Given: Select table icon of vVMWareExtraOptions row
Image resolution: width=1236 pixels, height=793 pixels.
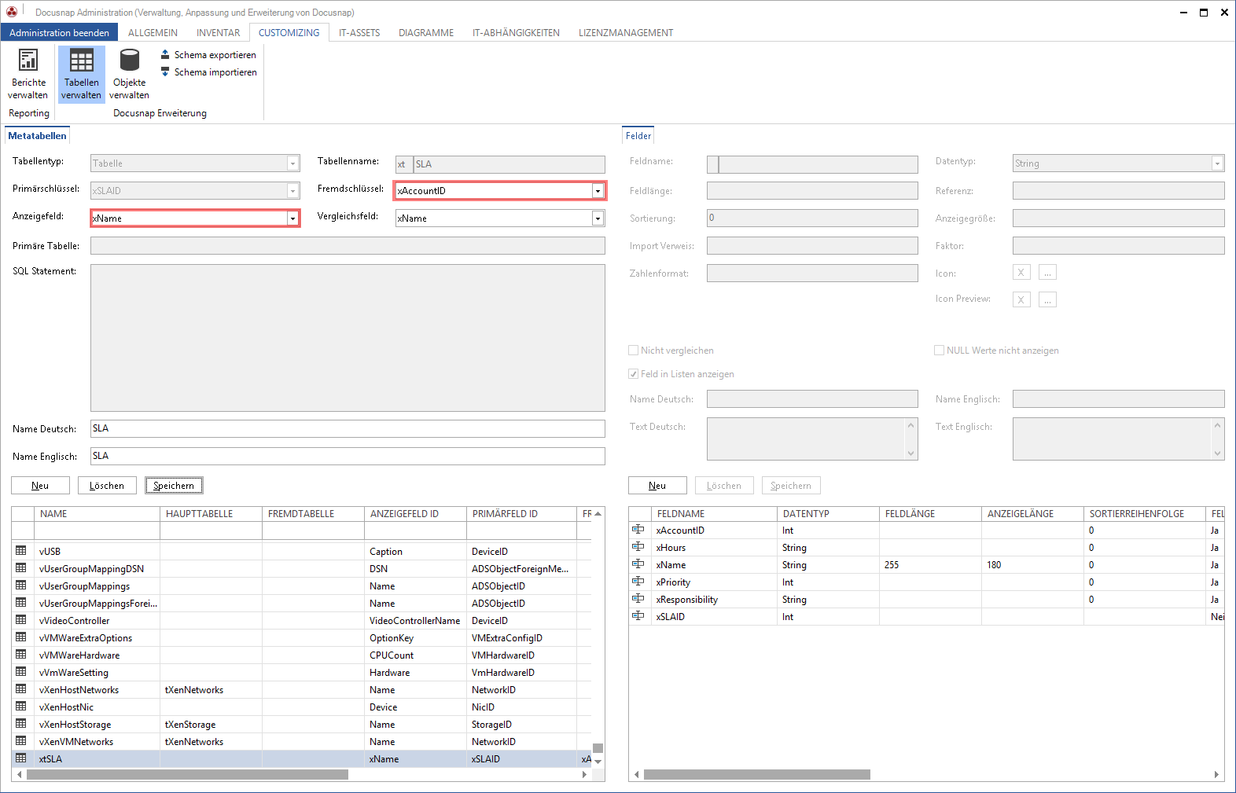Looking at the screenshot, I should [x=21, y=637].
